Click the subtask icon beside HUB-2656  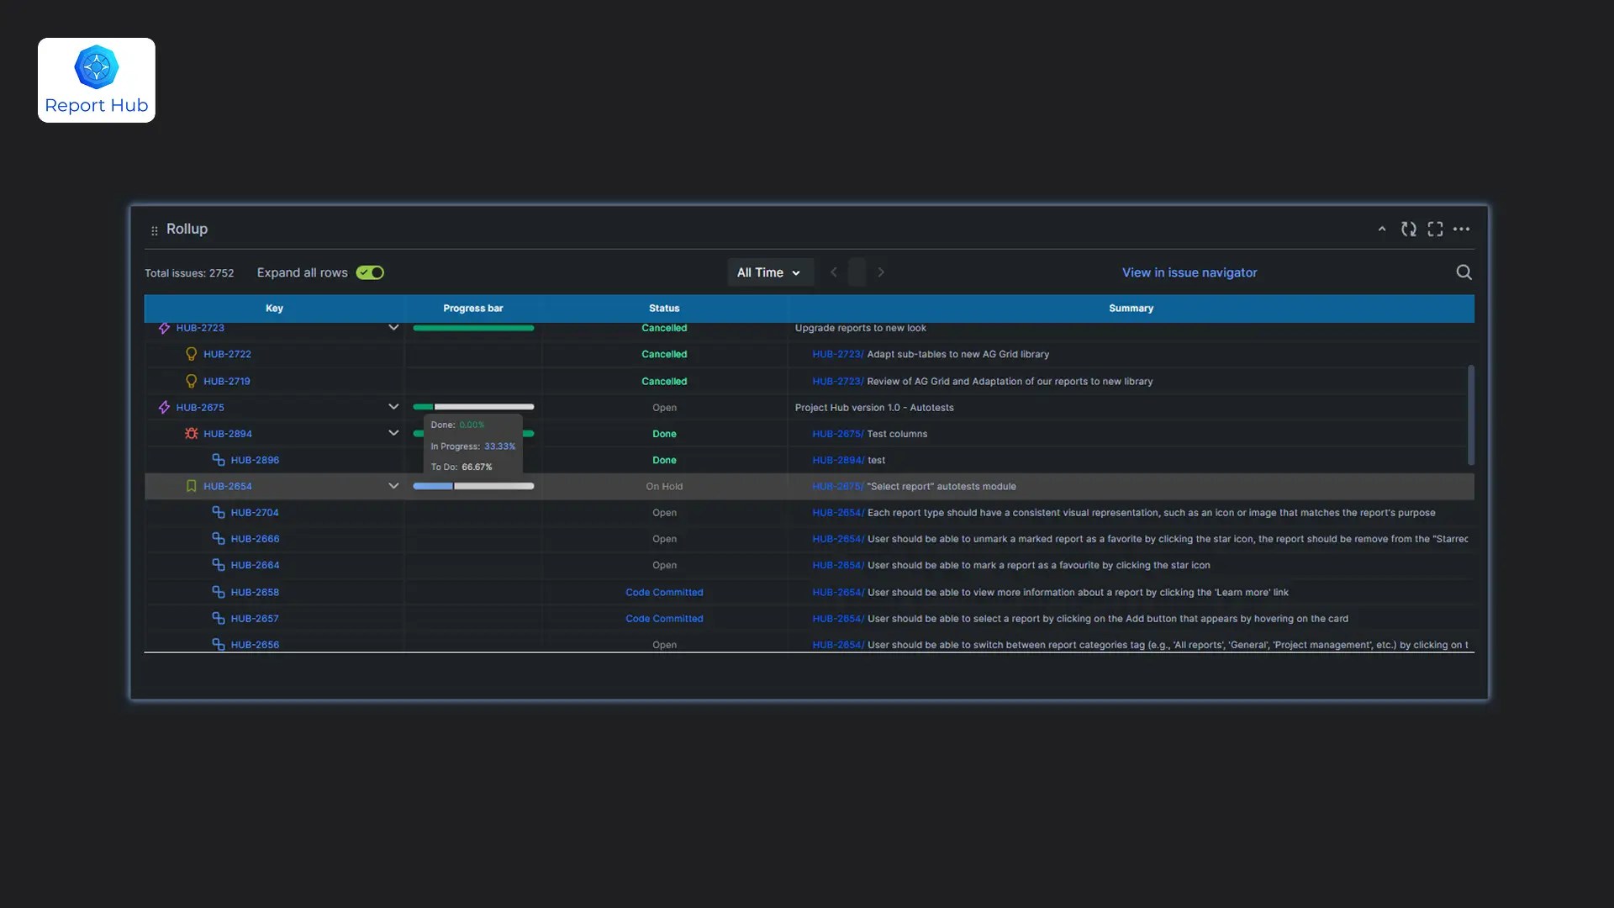tap(219, 644)
